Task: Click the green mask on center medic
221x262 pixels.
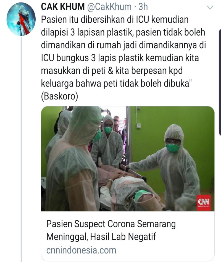Action: pos(108,130)
